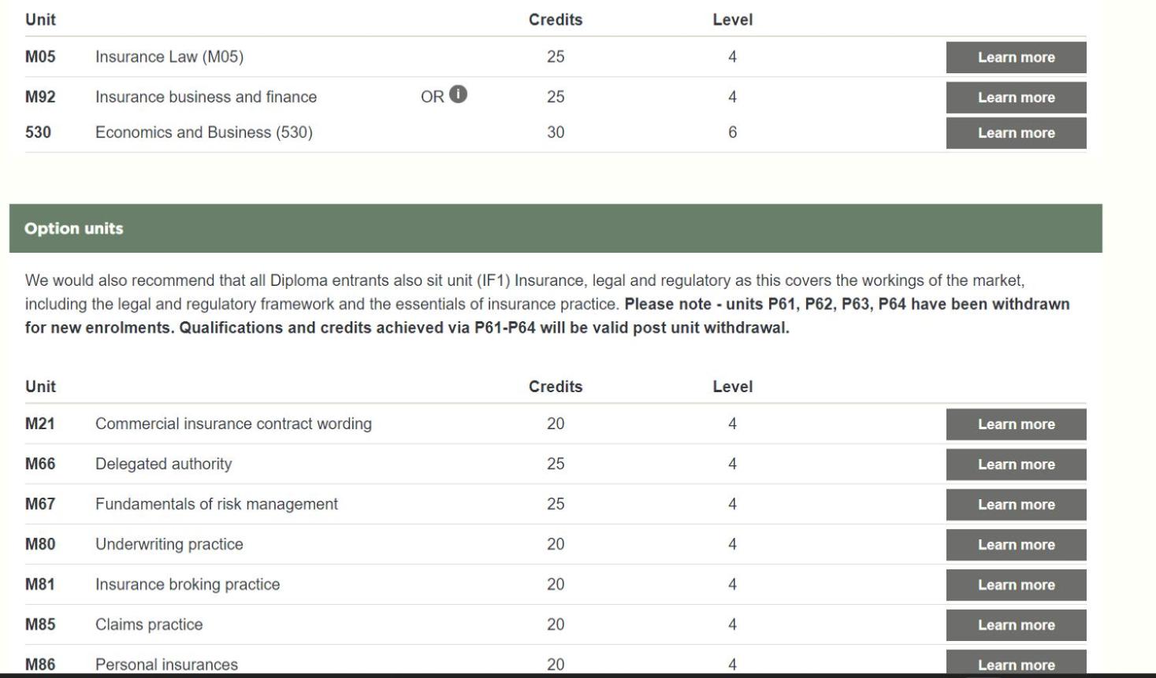Viewport: 1156px width, 678px height.
Task: Open Learn more for M85 Claims practice
Action: pos(1016,625)
